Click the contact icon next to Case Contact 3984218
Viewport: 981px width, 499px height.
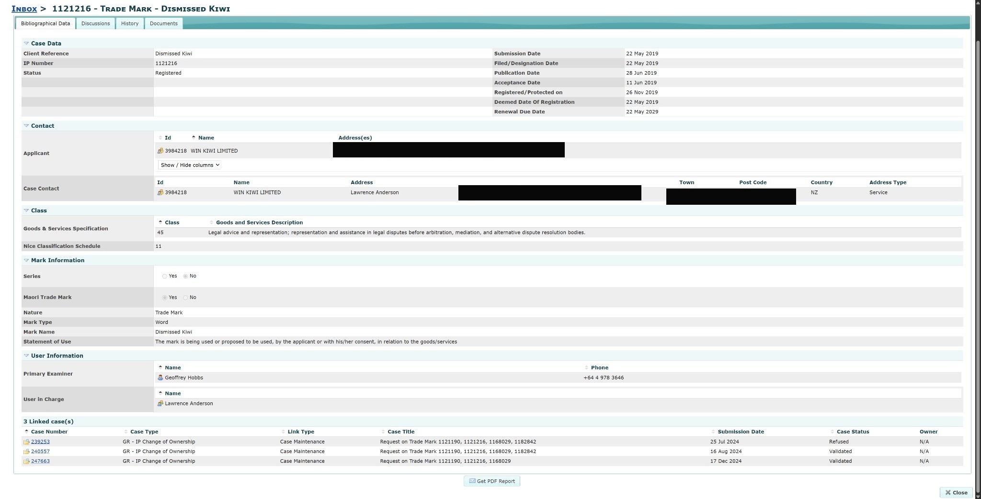[161, 192]
